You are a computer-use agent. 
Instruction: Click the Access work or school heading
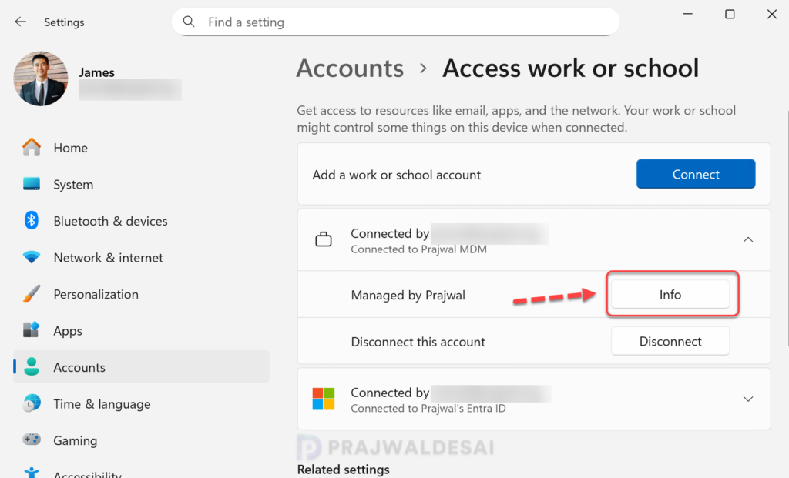pos(571,69)
